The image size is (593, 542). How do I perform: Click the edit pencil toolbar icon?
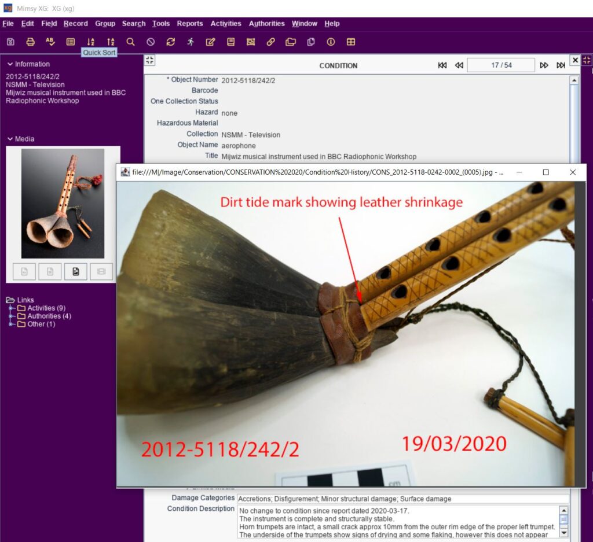[211, 42]
